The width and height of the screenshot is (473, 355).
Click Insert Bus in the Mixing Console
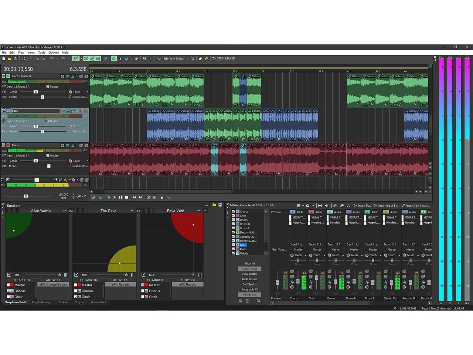362,206
